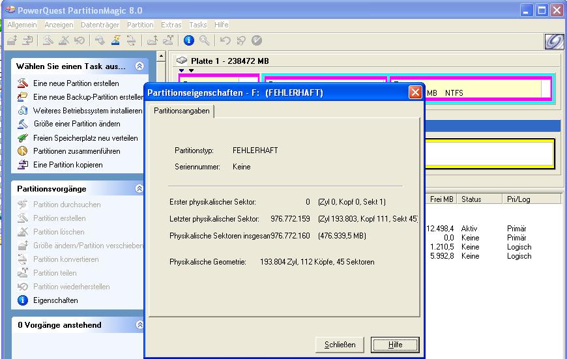Click the '(476.939,5 MB)' size value
The image size is (567, 359).
click(x=342, y=236)
